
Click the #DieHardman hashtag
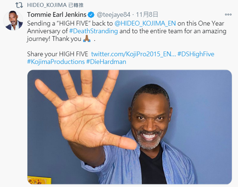(106, 62)
